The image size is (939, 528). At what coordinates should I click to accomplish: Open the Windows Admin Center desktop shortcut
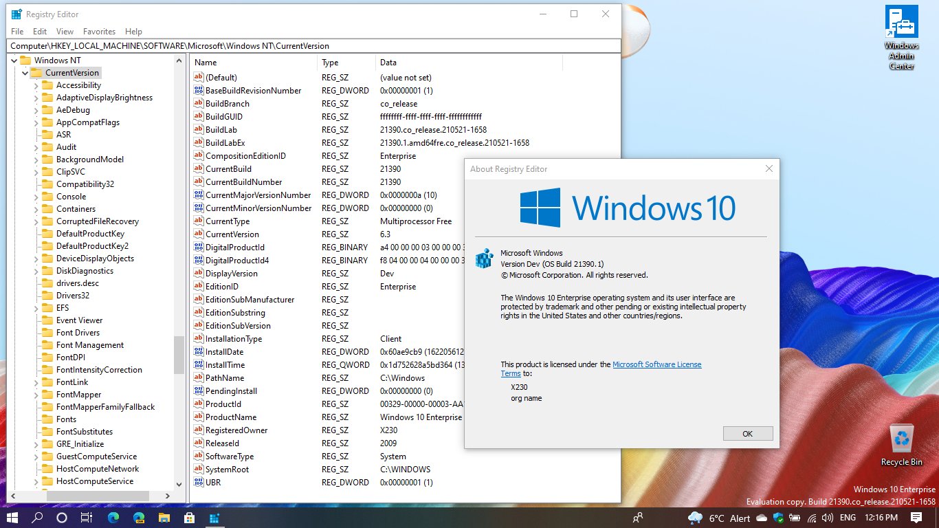pyautogui.click(x=902, y=38)
